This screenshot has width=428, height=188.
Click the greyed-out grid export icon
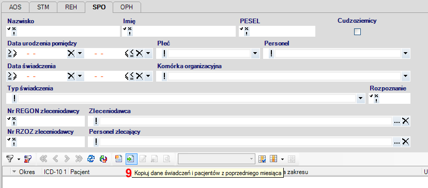click(x=291, y=159)
